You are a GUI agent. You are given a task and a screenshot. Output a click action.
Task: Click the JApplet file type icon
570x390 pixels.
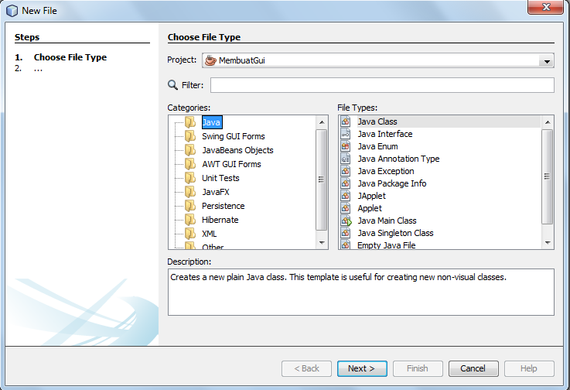point(346,196)
